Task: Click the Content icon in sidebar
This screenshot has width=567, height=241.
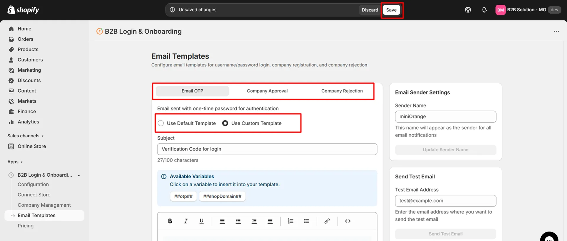Action: [11, 91]
